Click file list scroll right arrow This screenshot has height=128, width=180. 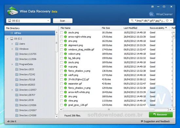tap(171, 109)
